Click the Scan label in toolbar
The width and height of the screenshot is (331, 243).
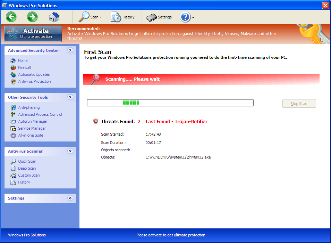(x=94, y=17)
